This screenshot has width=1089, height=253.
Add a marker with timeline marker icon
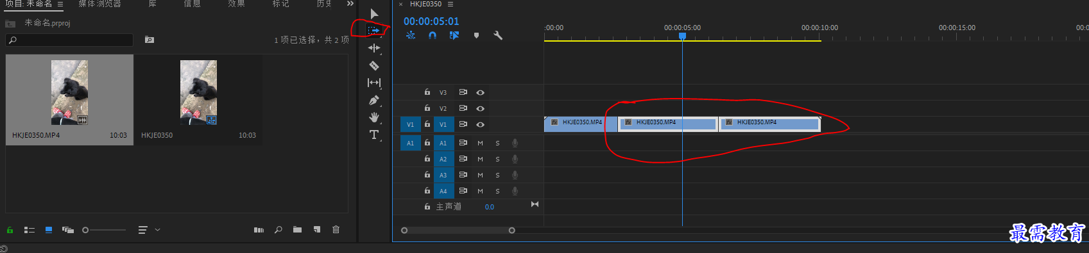[476, 35]
